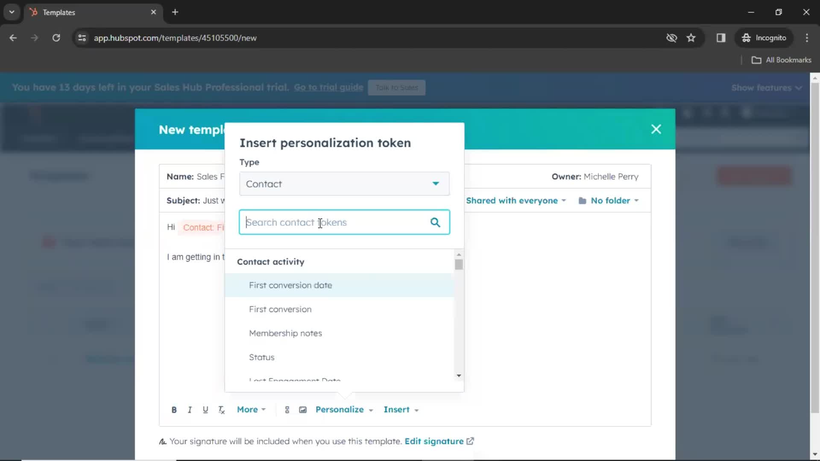Open the More formatting options menu
Viewport: 820px width, 461px height.
pyautogui.click(x=250, y=409)
